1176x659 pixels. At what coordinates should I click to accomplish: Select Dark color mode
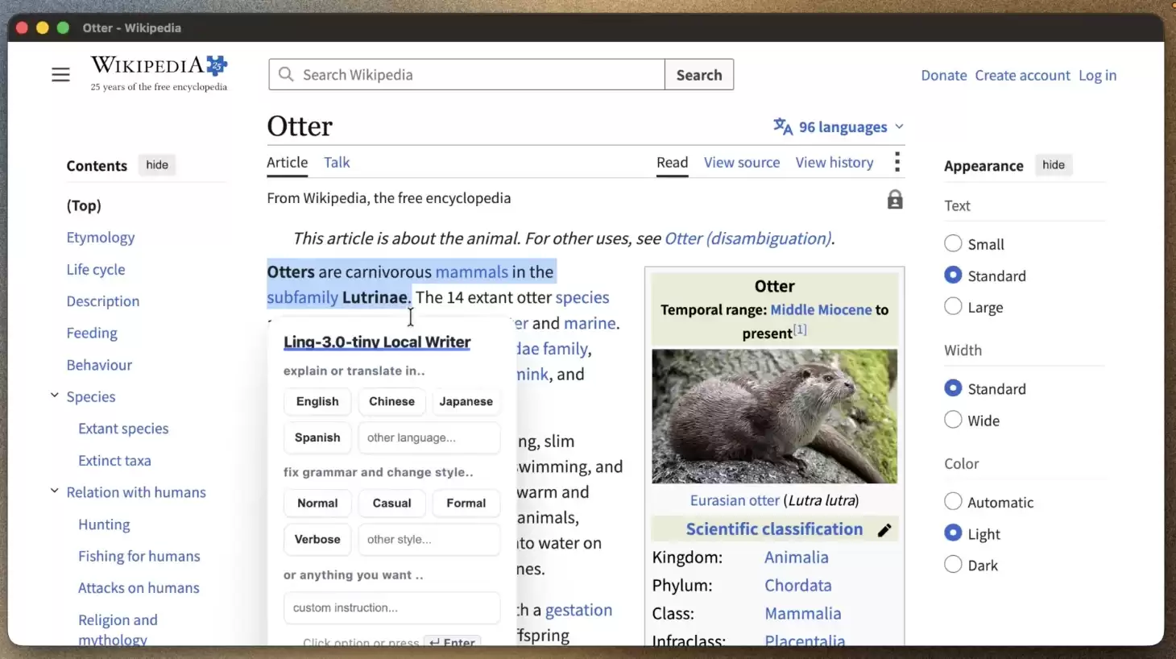pos(953,565)
